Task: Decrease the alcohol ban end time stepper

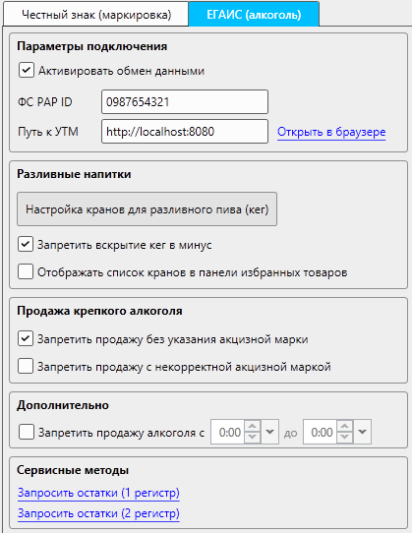Action: (345, 438)
